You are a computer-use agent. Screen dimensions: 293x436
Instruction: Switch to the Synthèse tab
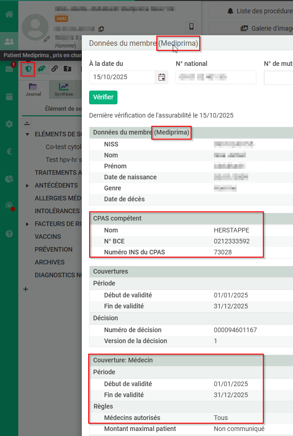[x=64, y=89]
